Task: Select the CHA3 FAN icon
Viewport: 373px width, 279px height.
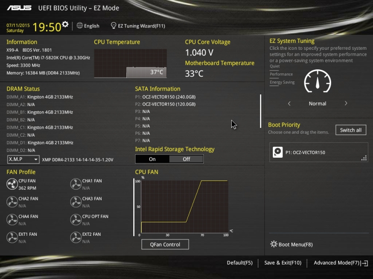Action: click(76, 202)
